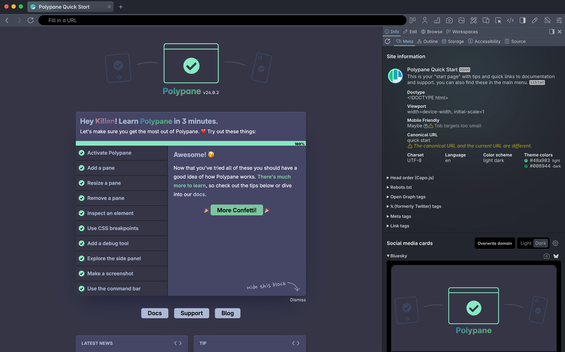This screenshot has height=352, width=565.
Task: Select the #48a983 light theme color swatch
Action: click(526, 161)
